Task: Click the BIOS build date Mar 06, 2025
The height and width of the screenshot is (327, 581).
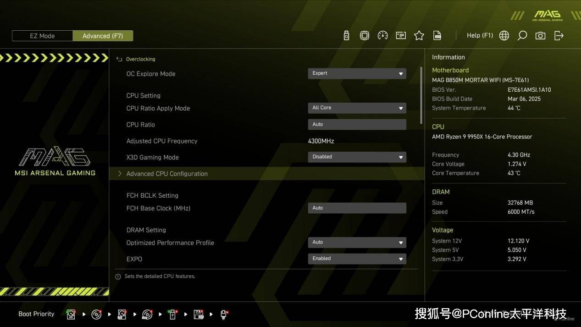Action: click(524, 99)
